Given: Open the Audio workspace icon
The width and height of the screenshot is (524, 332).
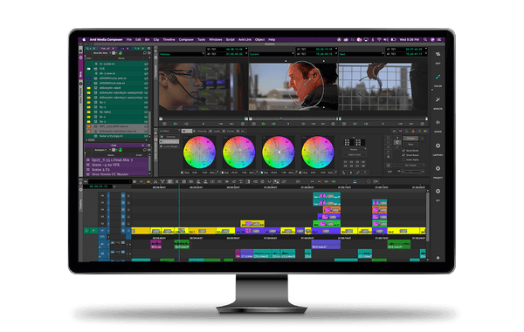Looking at the screenshot, I should (x=438, y=122).
